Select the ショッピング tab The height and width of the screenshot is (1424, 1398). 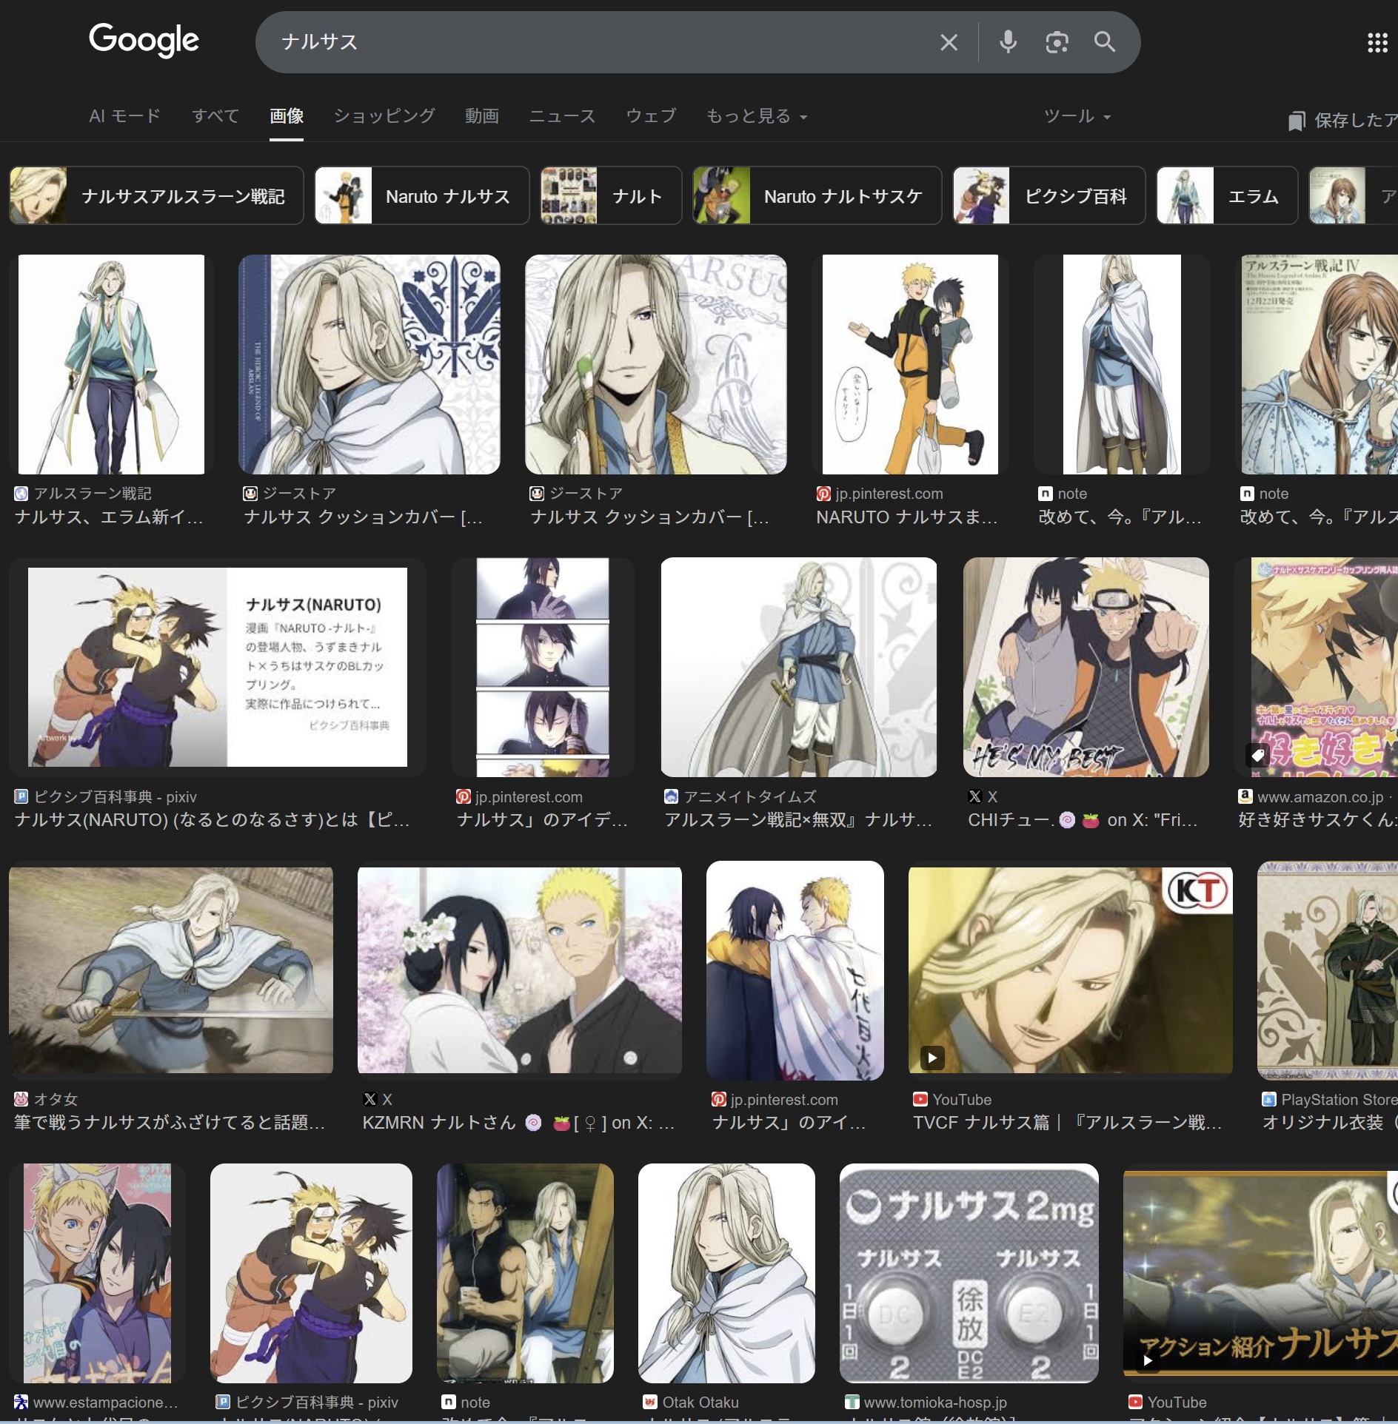pyautogui.click(x=384, y=116)
